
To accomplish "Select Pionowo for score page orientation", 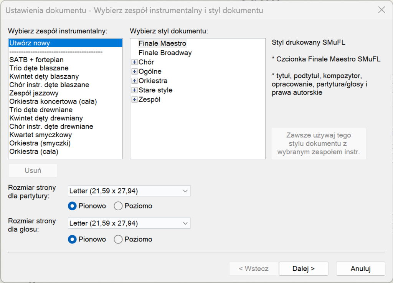I will coord(72,206).
